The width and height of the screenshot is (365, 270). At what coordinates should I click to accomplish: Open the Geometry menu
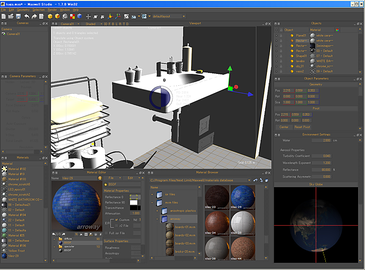pyautogui.click(x=23, y=10)
